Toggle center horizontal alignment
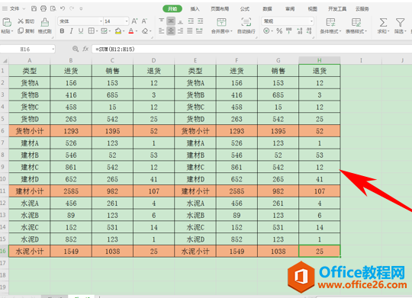The image size is (412, 298). tap(171, 31)
